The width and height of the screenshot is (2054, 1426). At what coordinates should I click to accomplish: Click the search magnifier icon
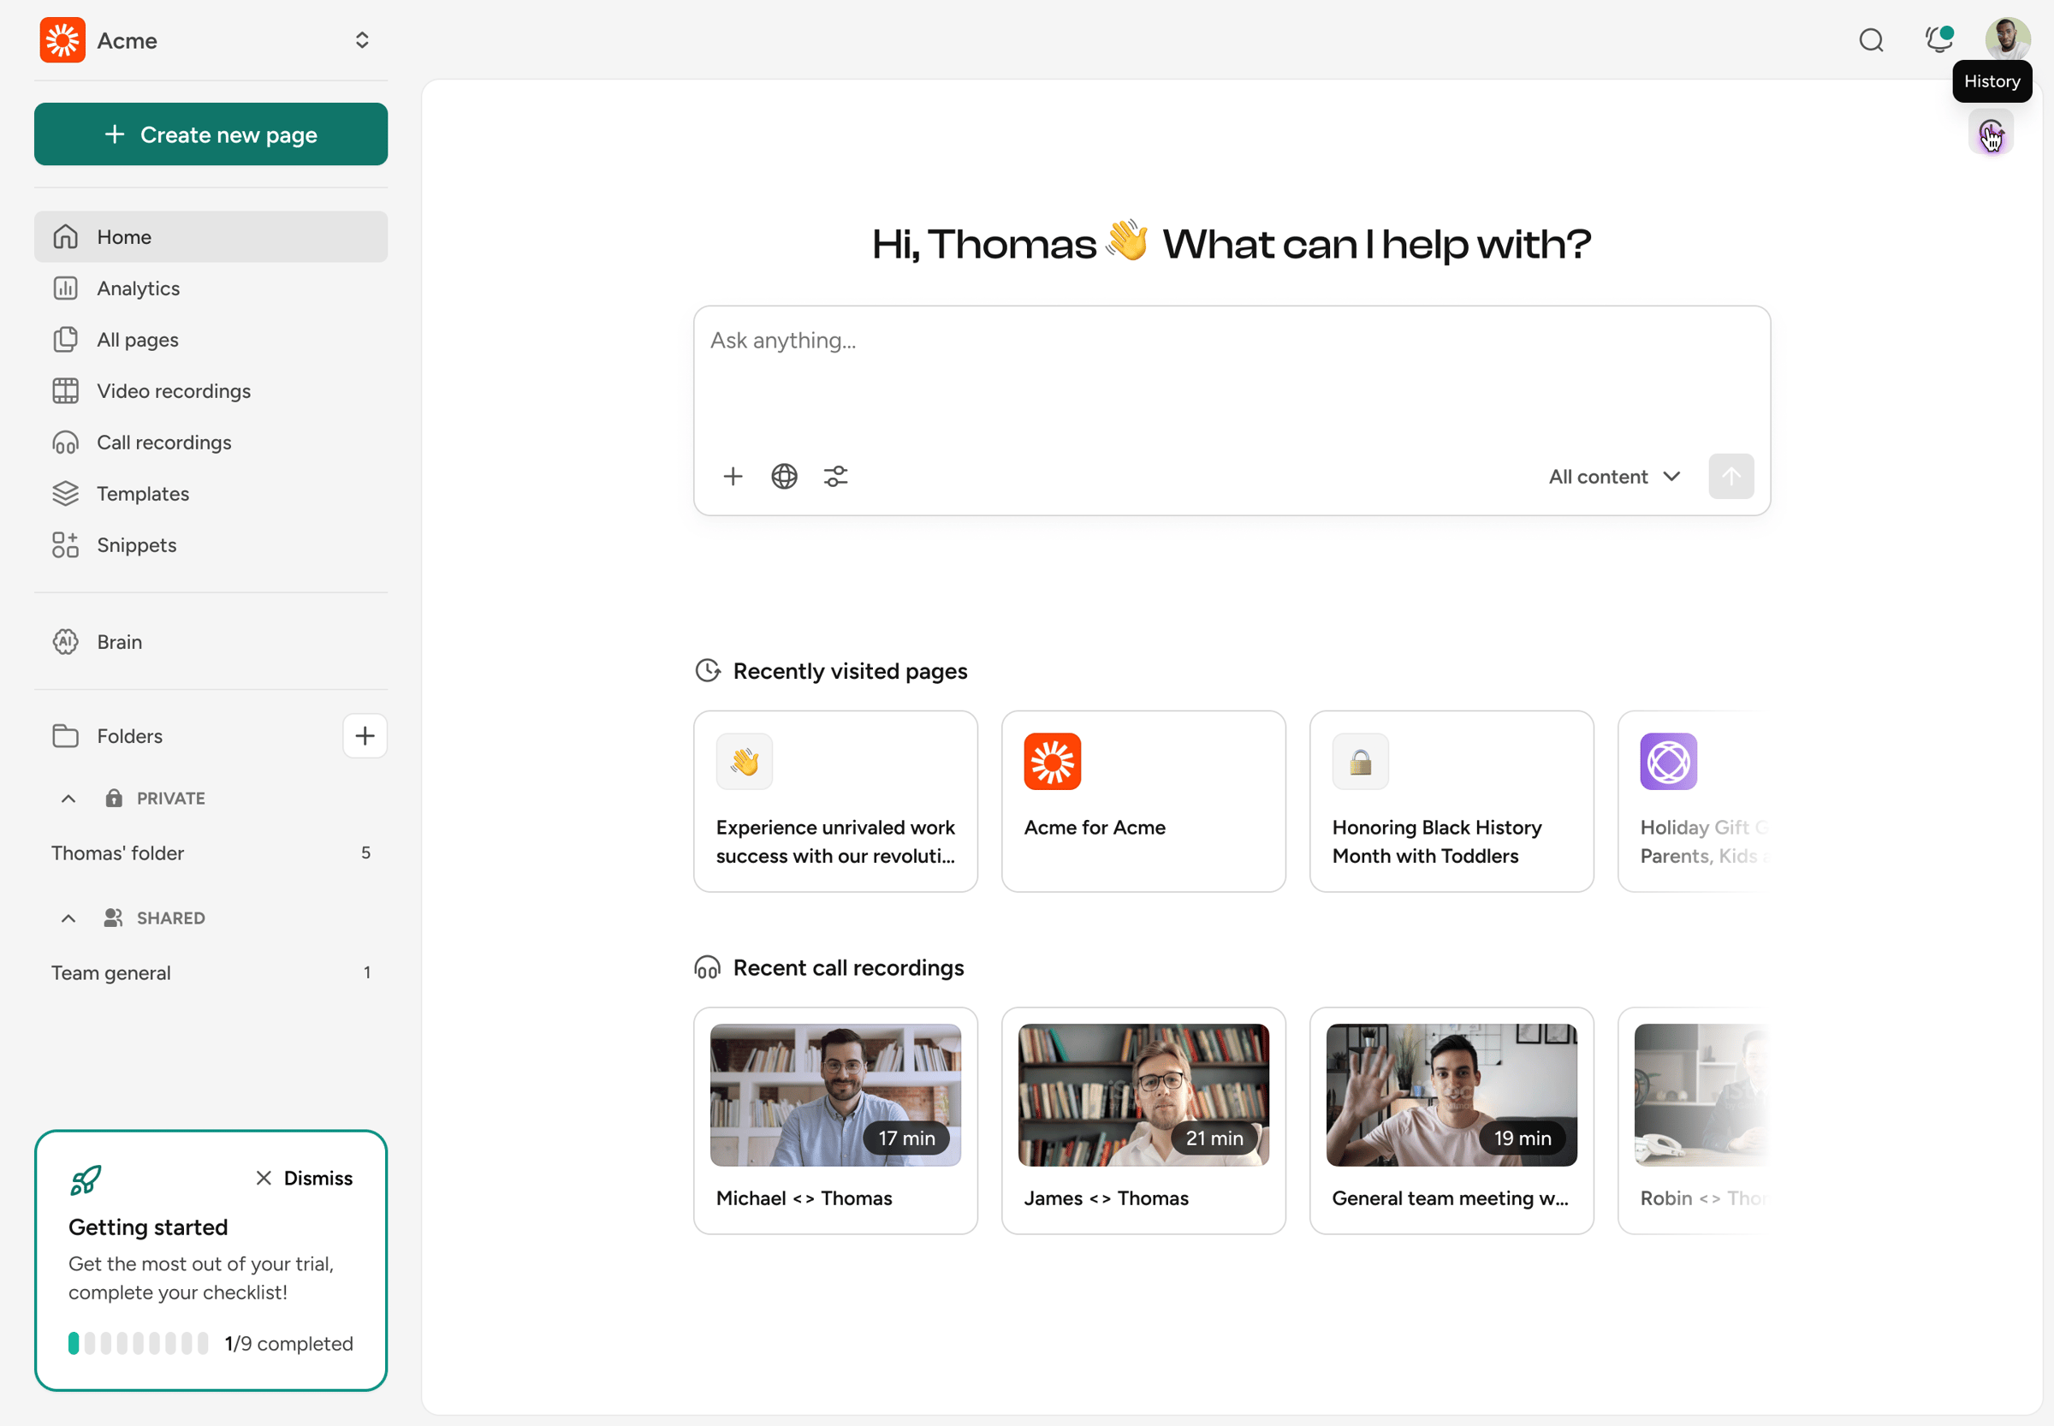click(1871, 40)
